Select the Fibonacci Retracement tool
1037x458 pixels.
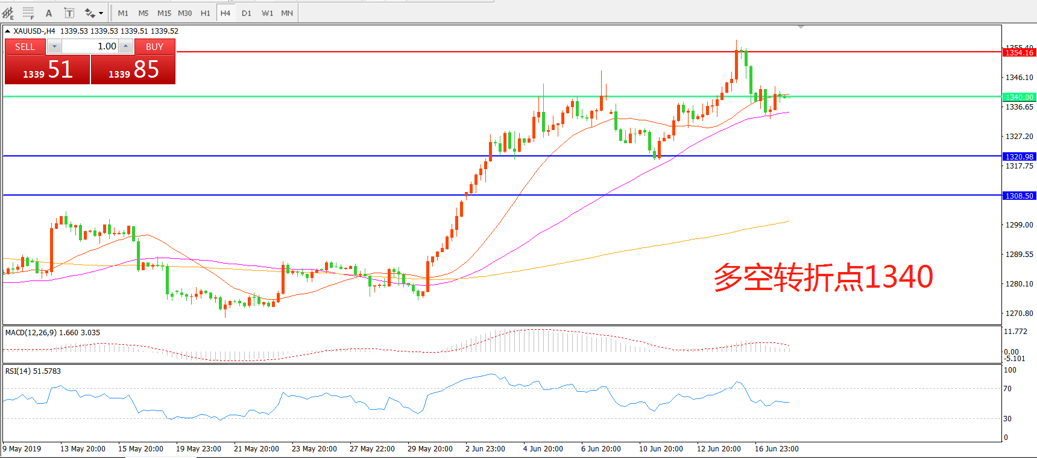click(x=28, y=13)
